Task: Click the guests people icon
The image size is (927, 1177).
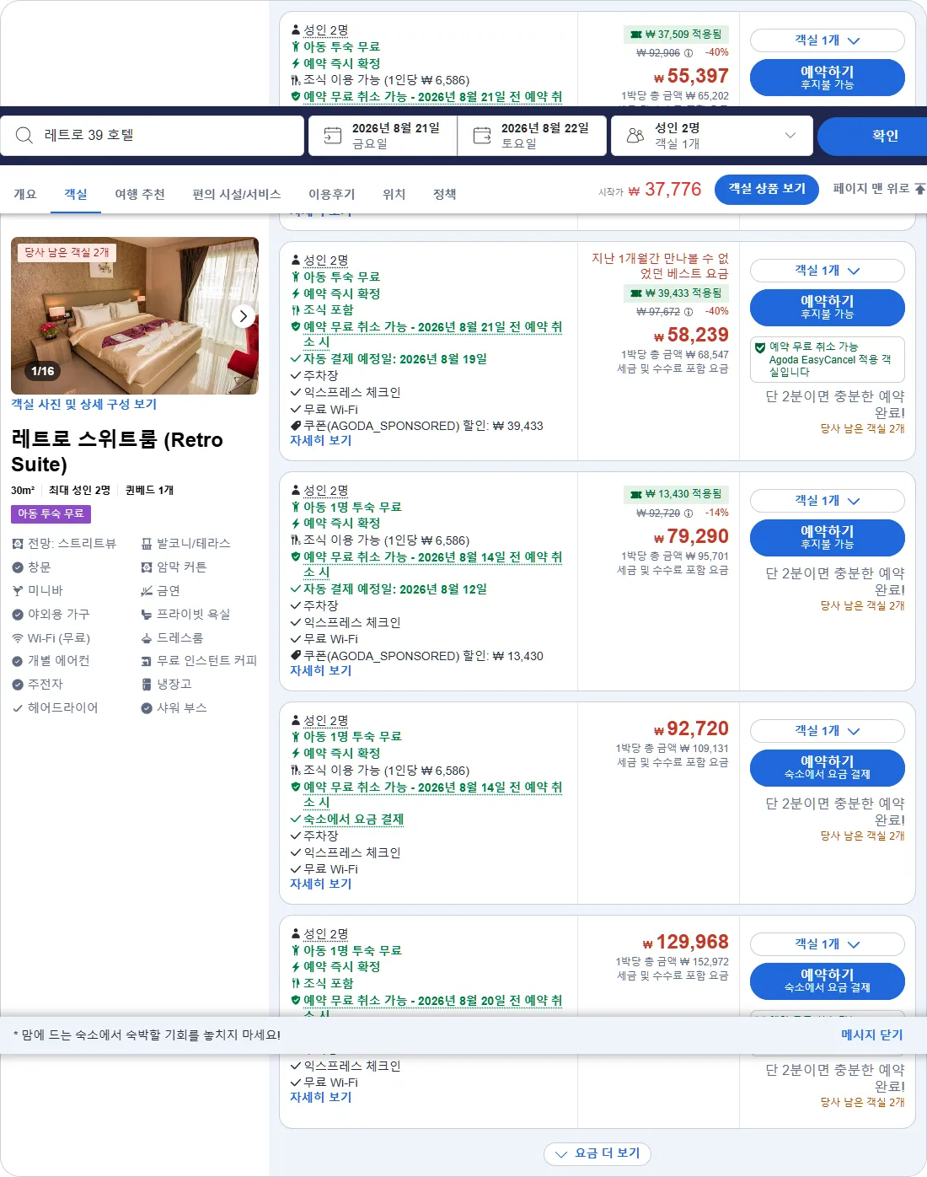Action: point(635,136)
